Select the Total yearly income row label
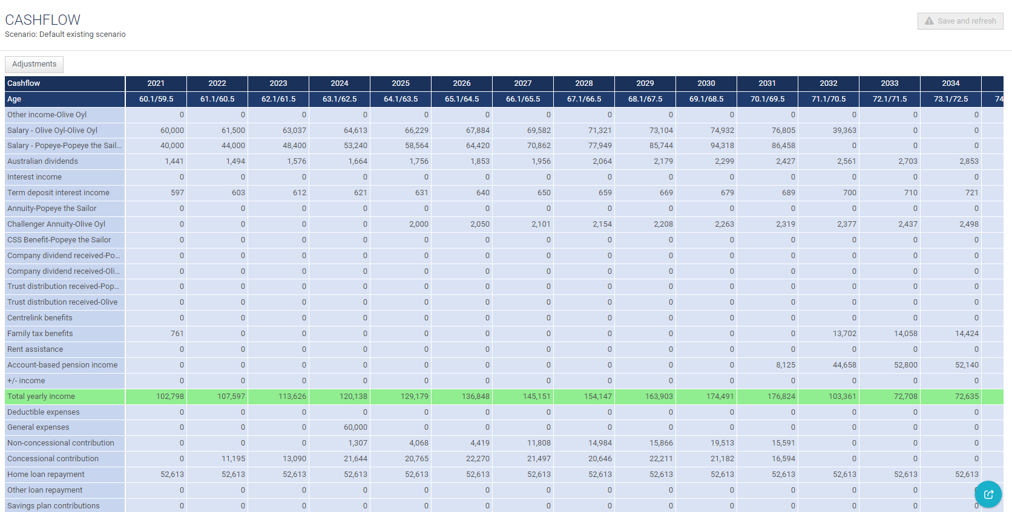Image resolution: width=1012 pixels, height=512 pixels. click(x=65, y=397)
